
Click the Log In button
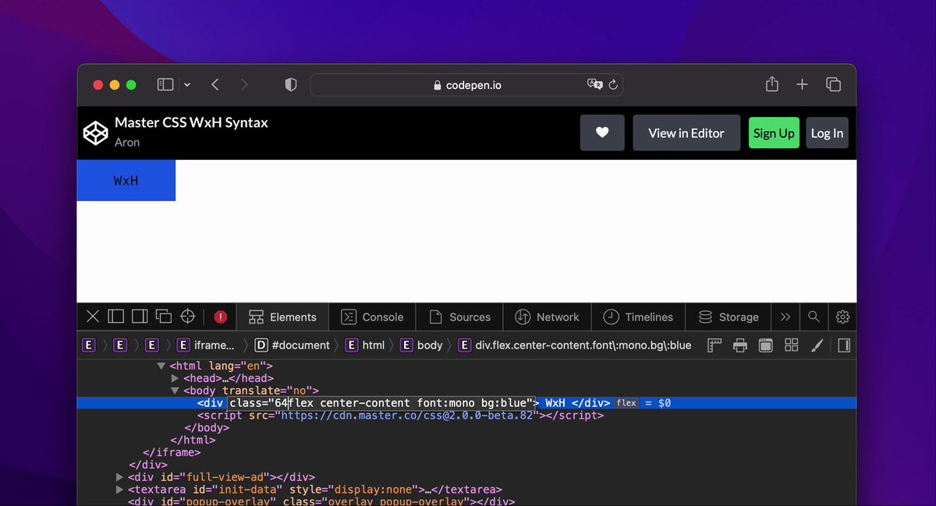pos(827,133)
